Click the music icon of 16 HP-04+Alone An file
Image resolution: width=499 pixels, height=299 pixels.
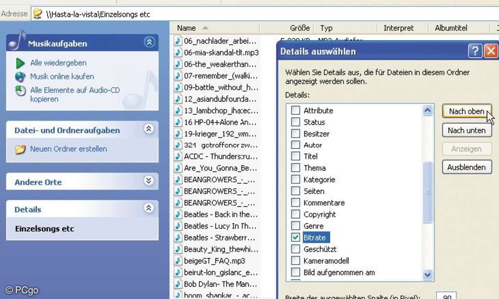pos(178,122)
